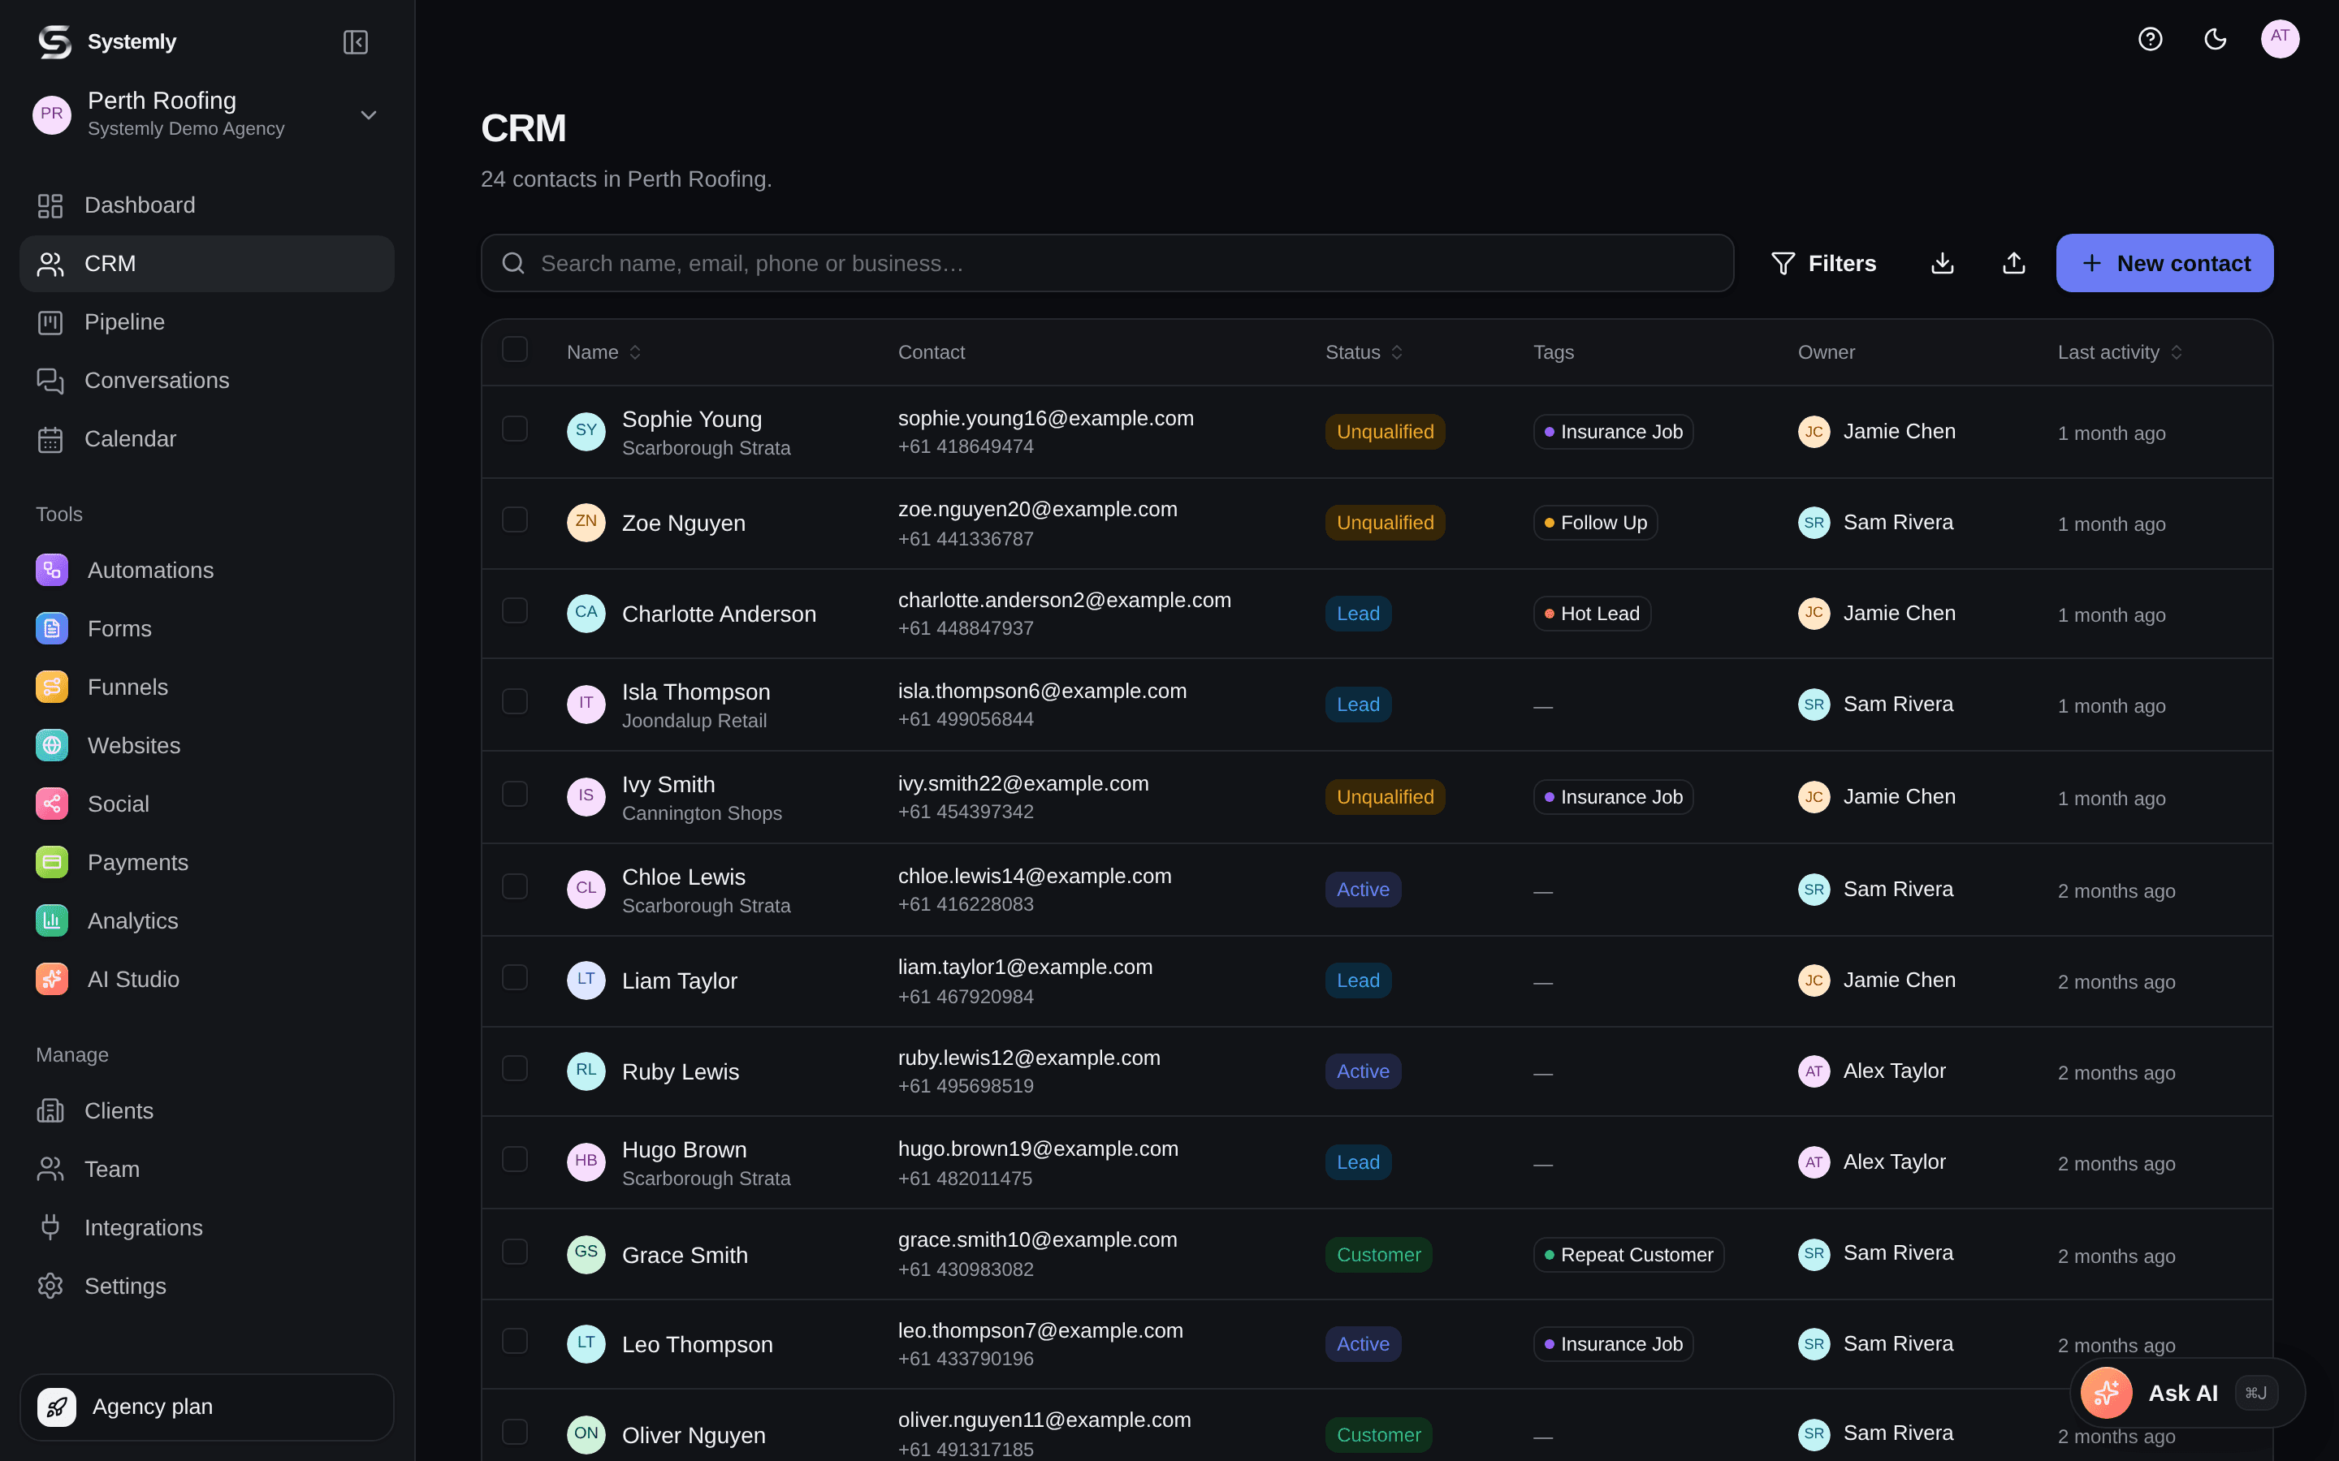This screenshot has width=2339, height=1461.
Task: Go to Dashboard in sidebar
Action: 207,205
